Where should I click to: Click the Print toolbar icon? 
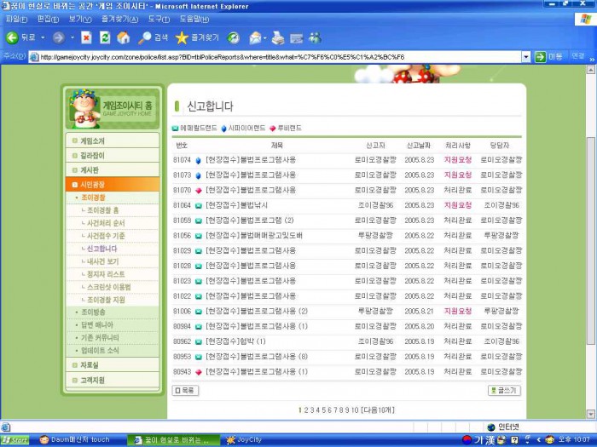tap(277, 37)
